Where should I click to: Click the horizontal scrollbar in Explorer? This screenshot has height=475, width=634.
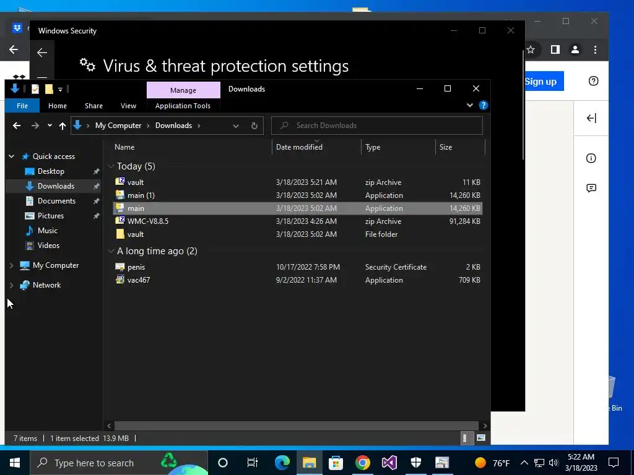click(296, 426)
